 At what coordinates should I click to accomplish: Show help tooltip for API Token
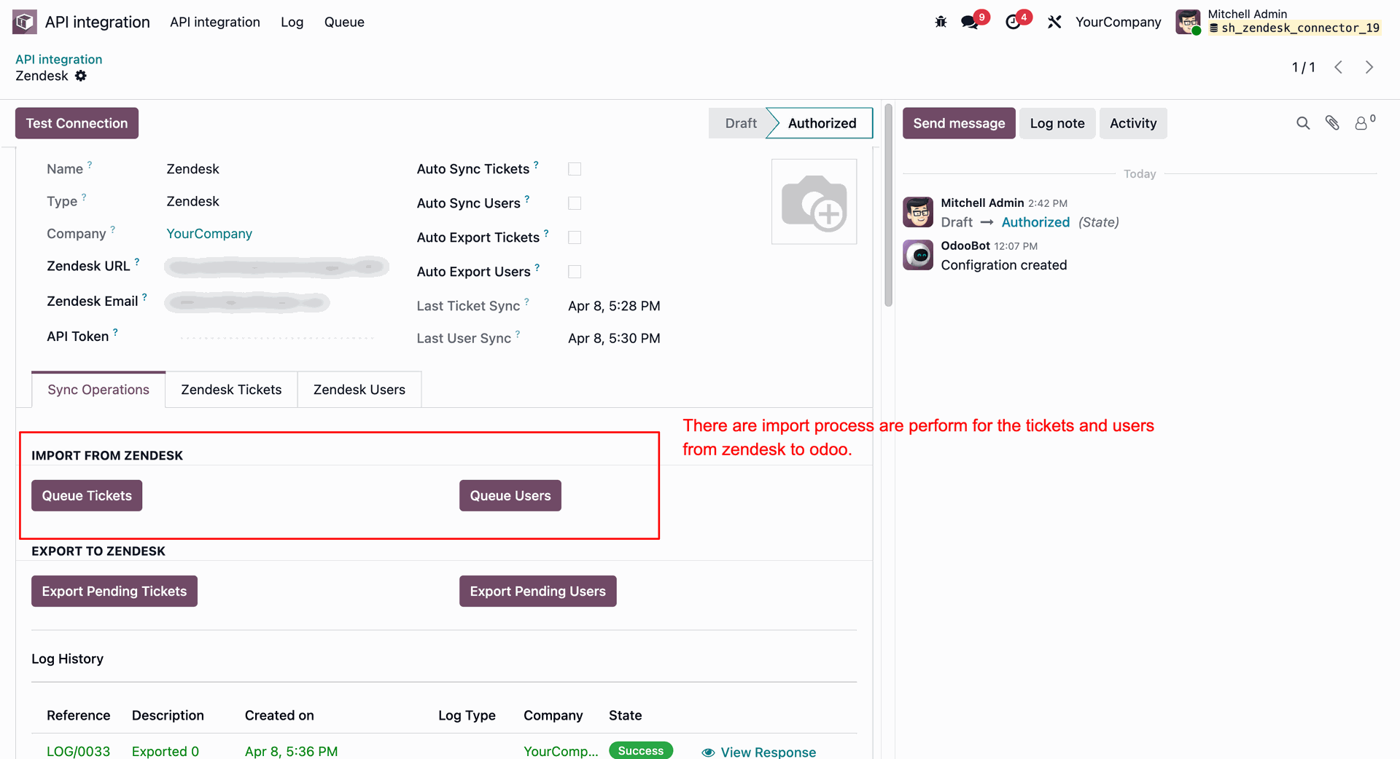115,331
